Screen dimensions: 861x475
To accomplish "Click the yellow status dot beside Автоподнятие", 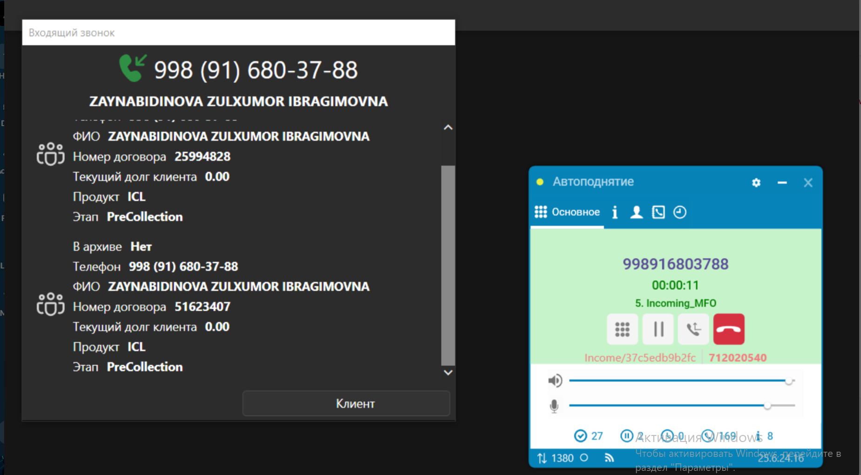I will [540, 182].
